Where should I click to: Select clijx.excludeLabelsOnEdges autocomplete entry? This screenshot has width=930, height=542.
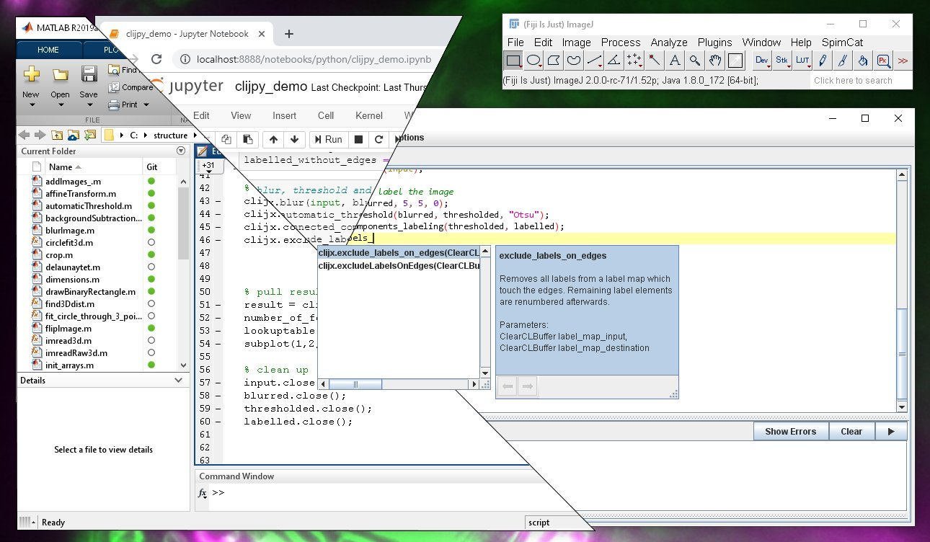click(x=399, y=266)
